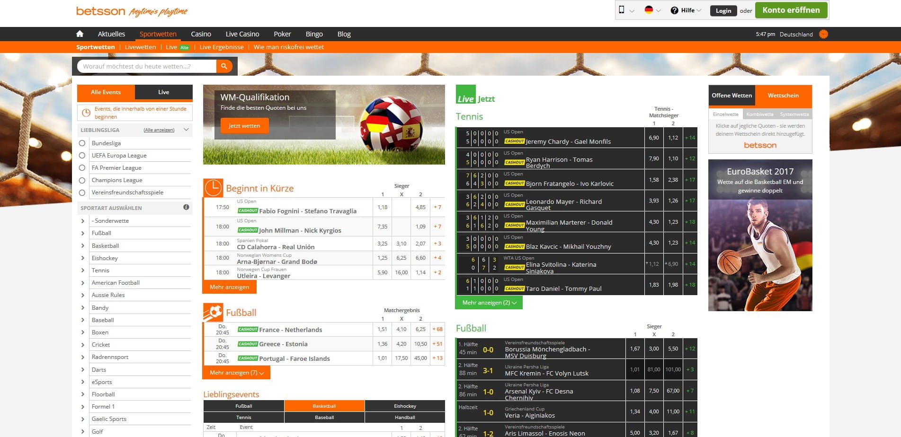The height and width of the screenshot is (437, 901).
Task: Select Kombiwette bet type tab
Action: 760,114
